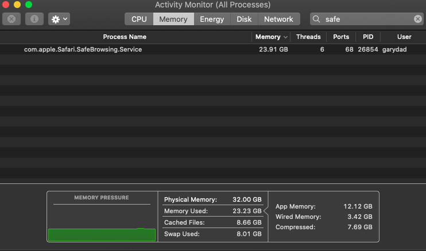Viewport: 426px width, 251px height.
Task: Click the user name garydad
Action: [394, 49]
